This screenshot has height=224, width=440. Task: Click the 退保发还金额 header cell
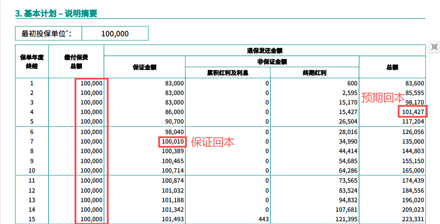pos(265,50)
